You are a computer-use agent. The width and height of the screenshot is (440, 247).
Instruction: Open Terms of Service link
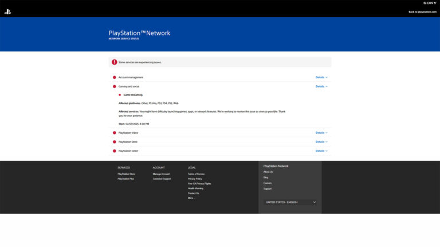click(x=196, y=174)
